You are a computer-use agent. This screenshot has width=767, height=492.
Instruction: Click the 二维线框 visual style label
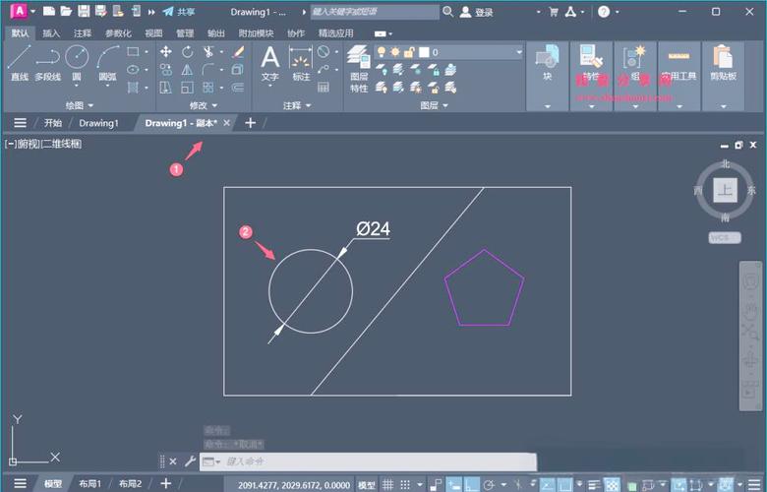pos(61,144)
